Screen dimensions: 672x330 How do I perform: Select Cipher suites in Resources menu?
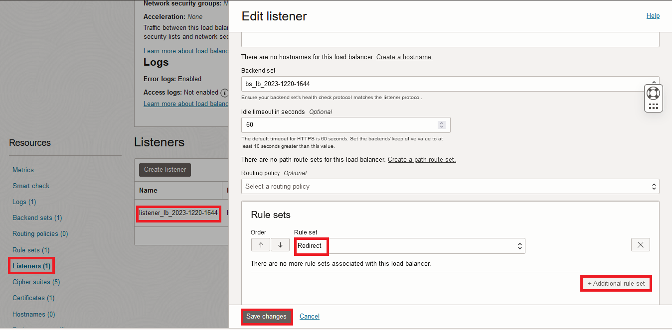tap(36, 282)
